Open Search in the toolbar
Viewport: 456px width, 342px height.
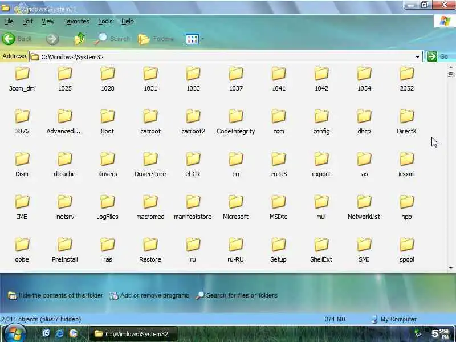point(112,39)
